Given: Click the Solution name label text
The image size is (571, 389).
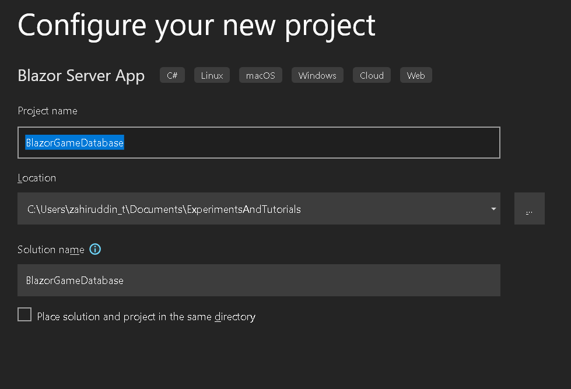Looking at the screenshot, I should tap(50, 249).
